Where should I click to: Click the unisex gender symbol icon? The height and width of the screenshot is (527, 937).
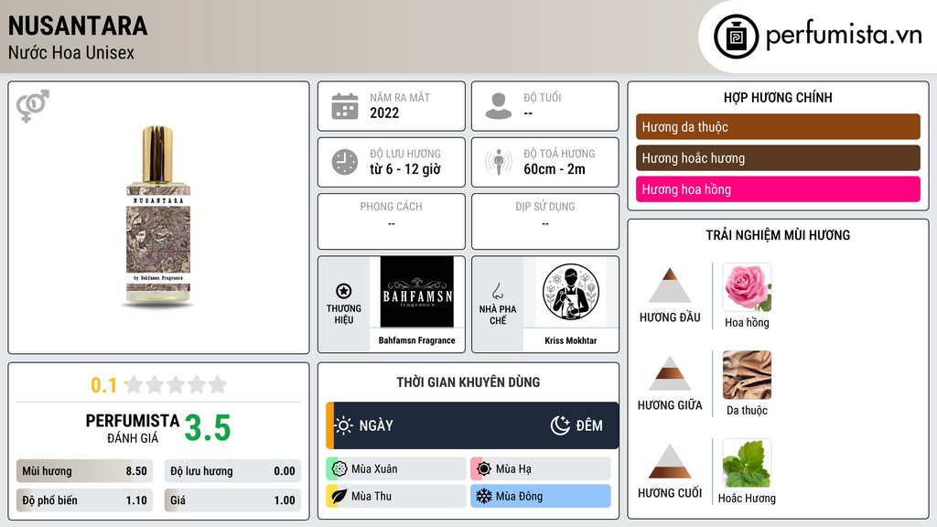coord(33,106)
